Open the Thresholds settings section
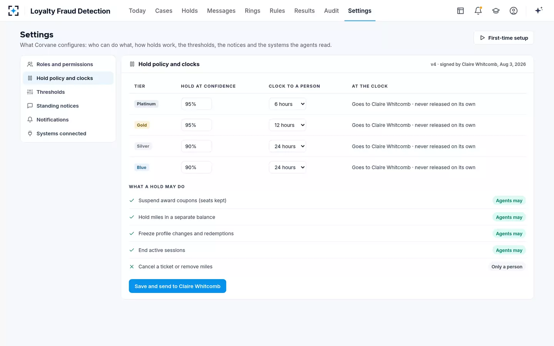Screen dimensions: 554x346 pos(68,92)
